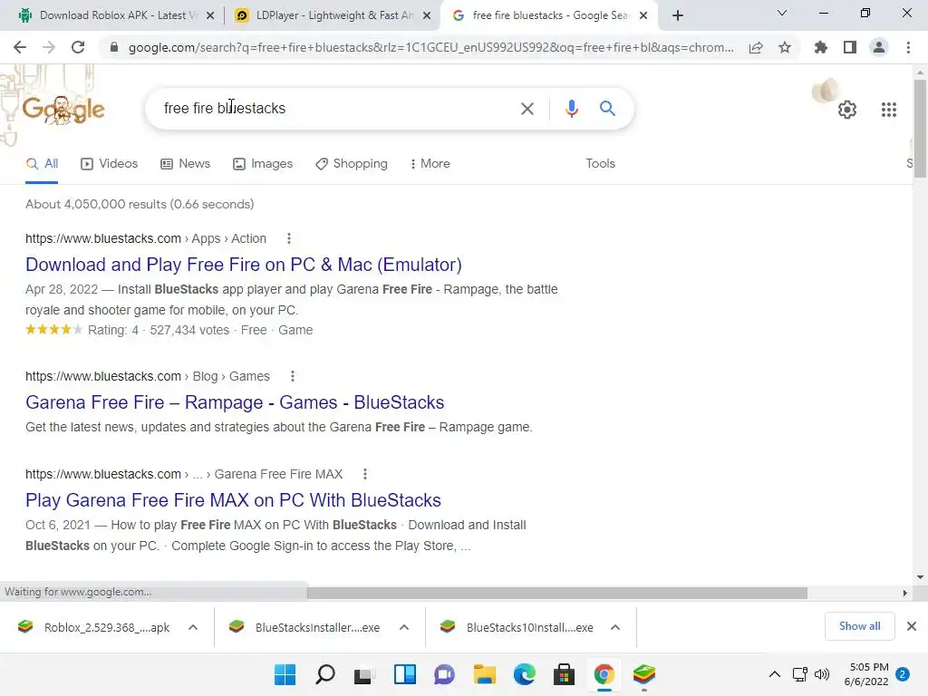Viewport: 928px width, 696px height.
Task: Open options for first bluestacks.com result
Action: tap(289, 238)
